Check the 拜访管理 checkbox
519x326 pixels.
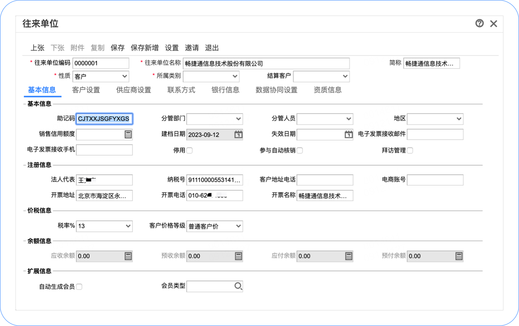[410, 150]
